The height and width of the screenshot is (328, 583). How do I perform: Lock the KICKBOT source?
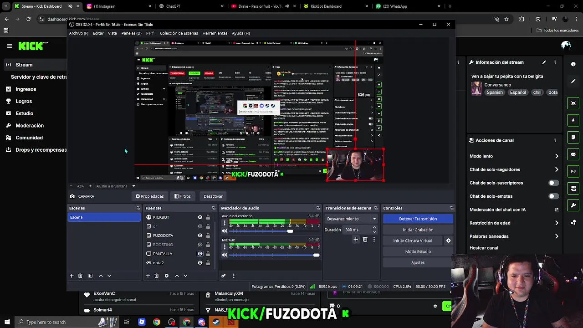pyautogui.click(x=208, y=217)
